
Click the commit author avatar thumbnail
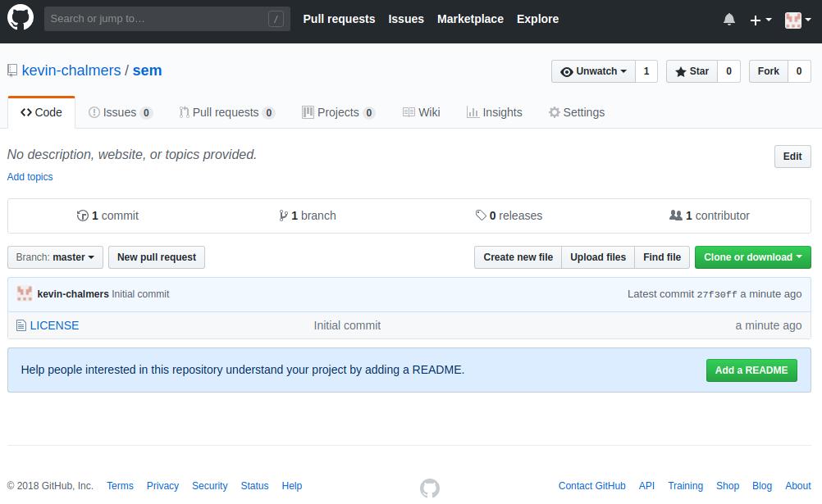25,293
